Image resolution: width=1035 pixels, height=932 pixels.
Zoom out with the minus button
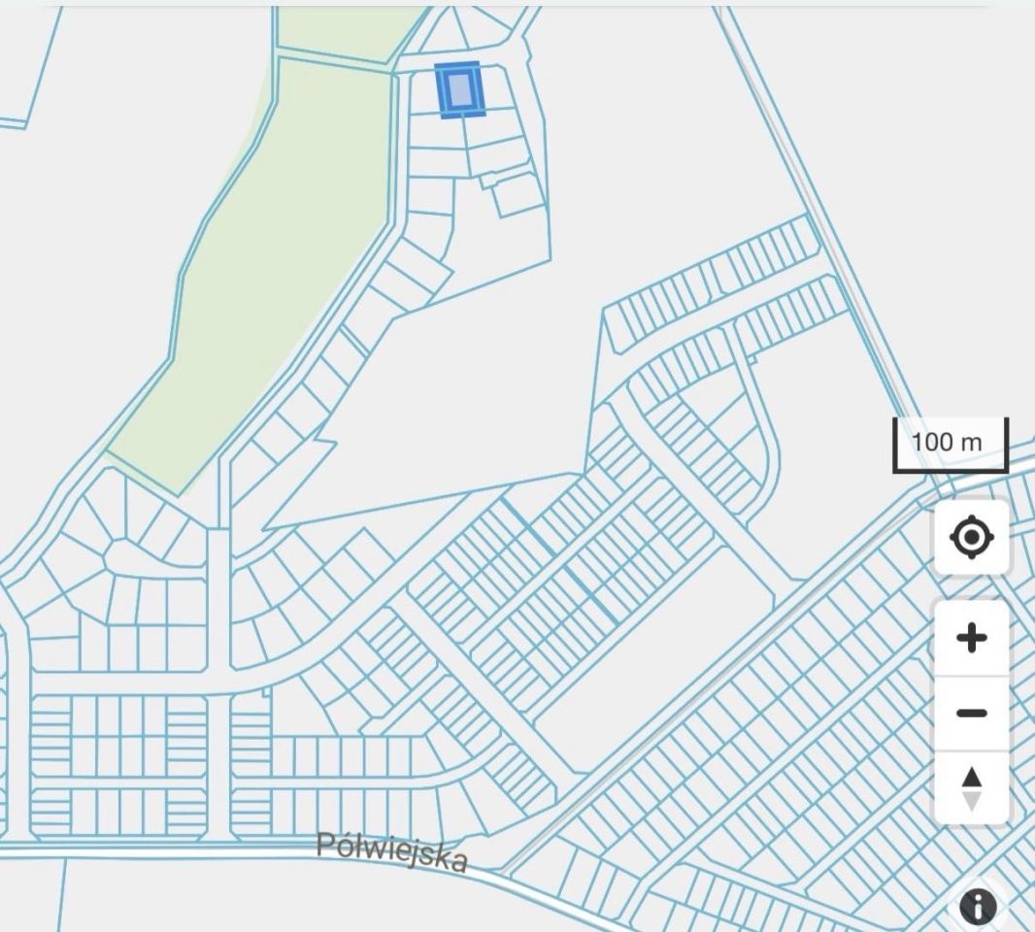pos(971,713)
